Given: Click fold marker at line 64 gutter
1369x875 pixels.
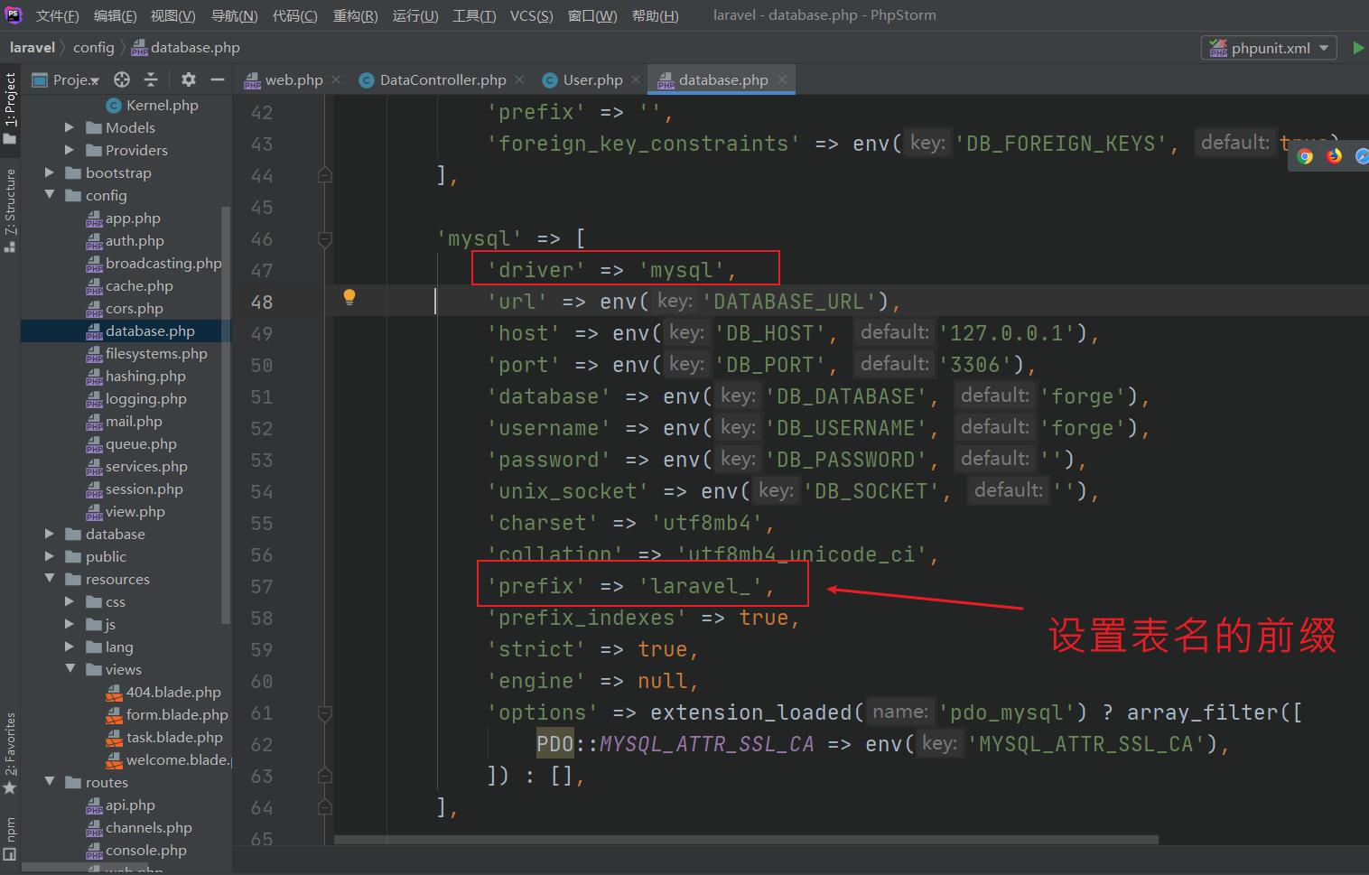Looking at the screenshot, I should pos(325,807).
